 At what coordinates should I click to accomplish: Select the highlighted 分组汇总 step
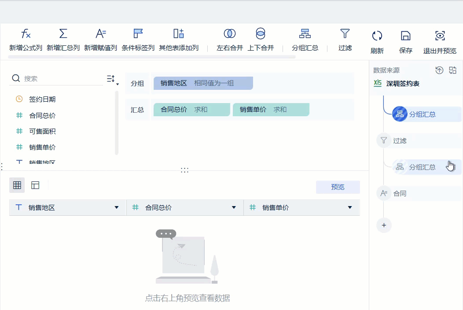click(x=426, y=114)
